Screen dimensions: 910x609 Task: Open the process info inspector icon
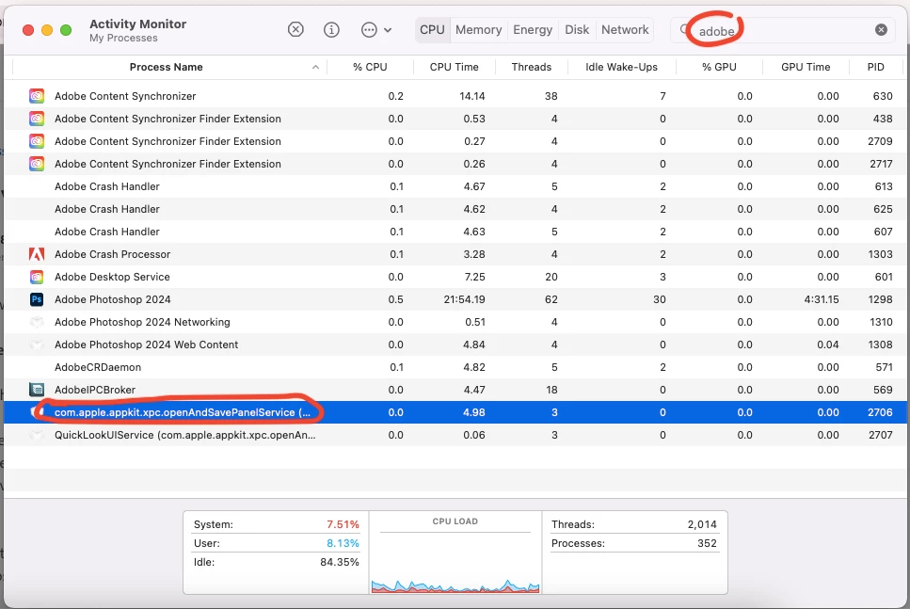click(331, 29)
